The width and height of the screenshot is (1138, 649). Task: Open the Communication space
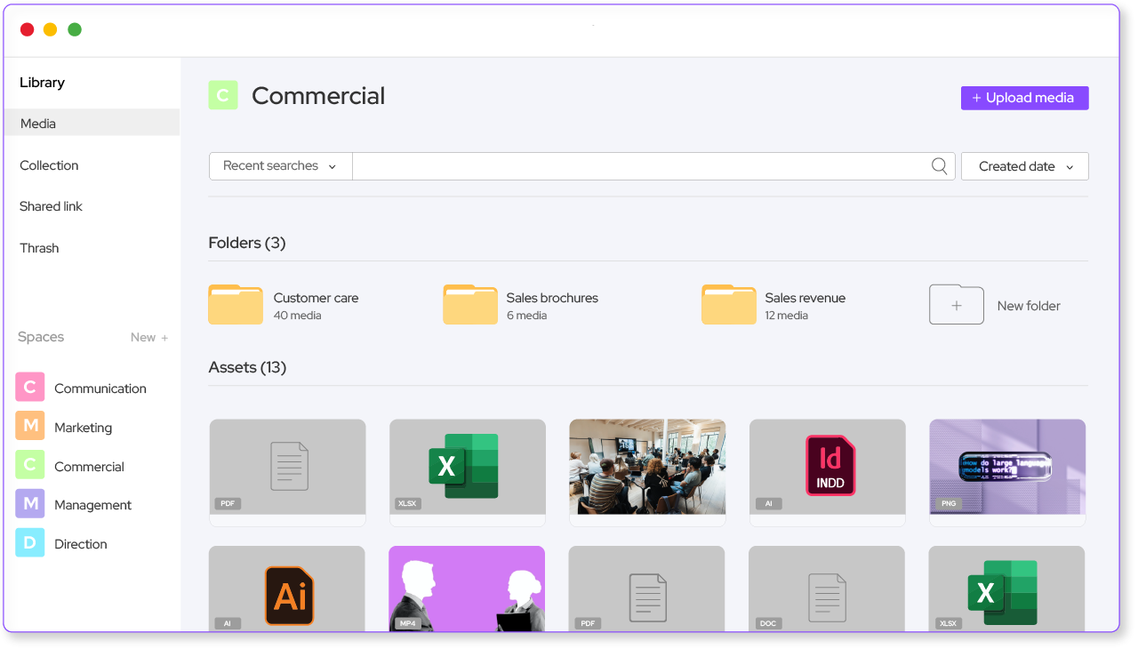(100, 389)
